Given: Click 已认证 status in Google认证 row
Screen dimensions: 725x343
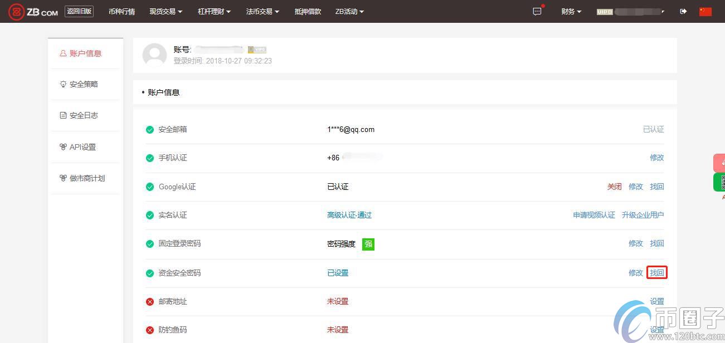Looking at the screenshot, I should click(338, 187).
